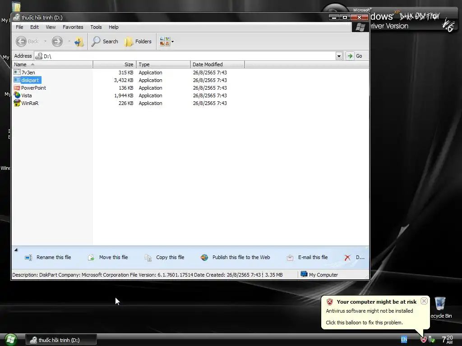The height and width of the screenshot is (346, 462).
Task: Click Move this file
Action: pos(113,257)
